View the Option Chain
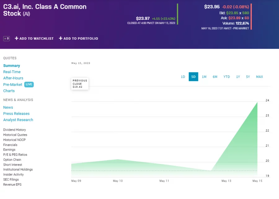This screenshot has height=199, width=279. 12,160
